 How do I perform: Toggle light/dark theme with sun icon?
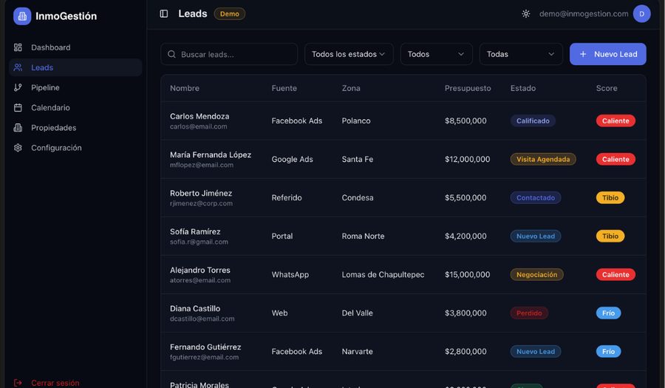pyautogui.click(x=526, y=14)
